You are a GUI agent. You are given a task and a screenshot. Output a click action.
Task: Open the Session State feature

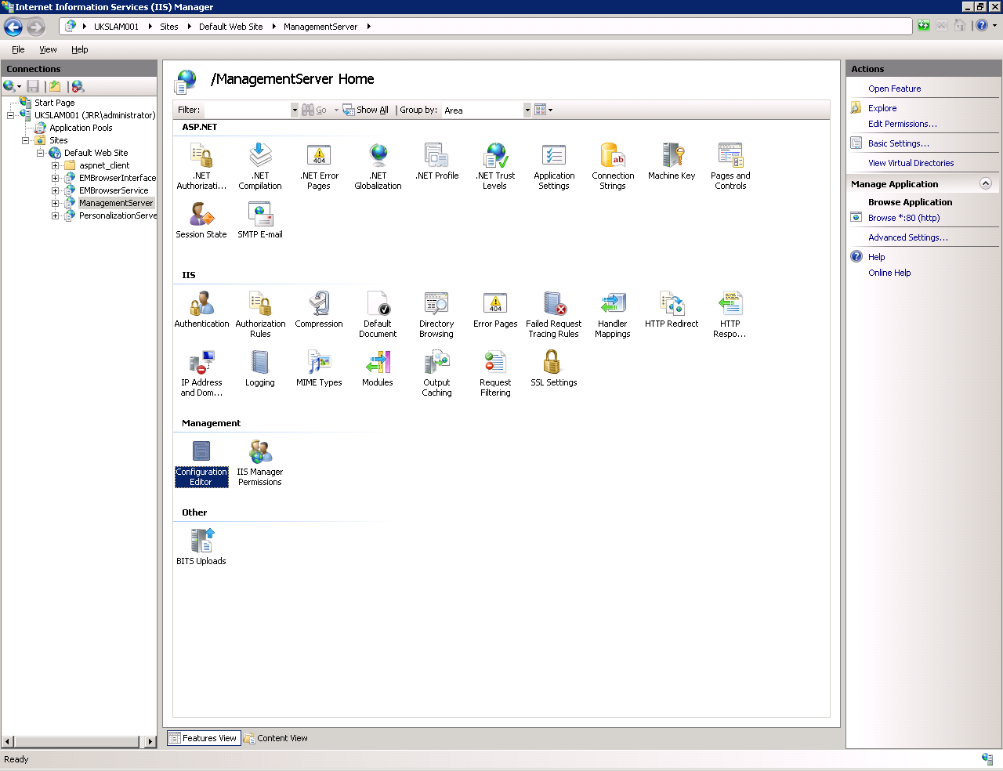tap(201, 220)
